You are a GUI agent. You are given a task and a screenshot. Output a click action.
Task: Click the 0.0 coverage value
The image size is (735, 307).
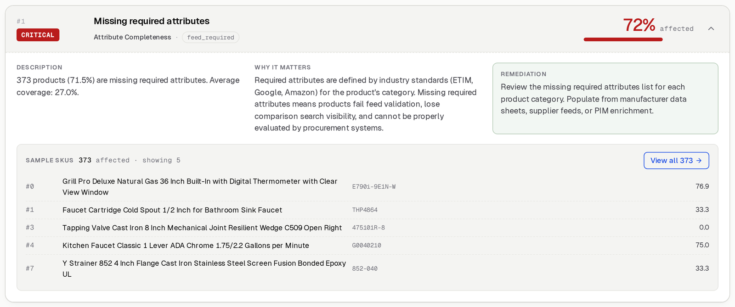tap(704, 227)
